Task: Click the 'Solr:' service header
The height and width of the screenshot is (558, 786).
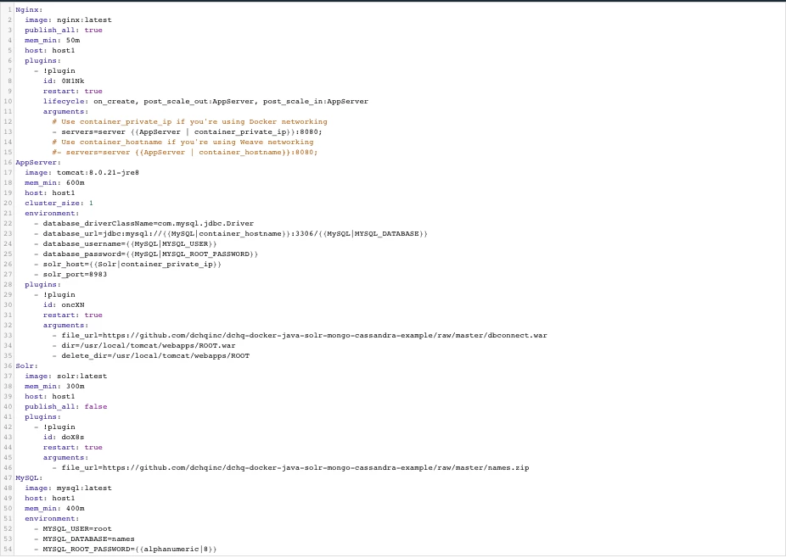Action: [x=26, y=366]
